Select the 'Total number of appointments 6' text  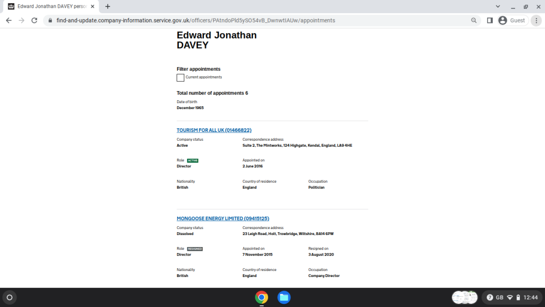coord(212,93)
